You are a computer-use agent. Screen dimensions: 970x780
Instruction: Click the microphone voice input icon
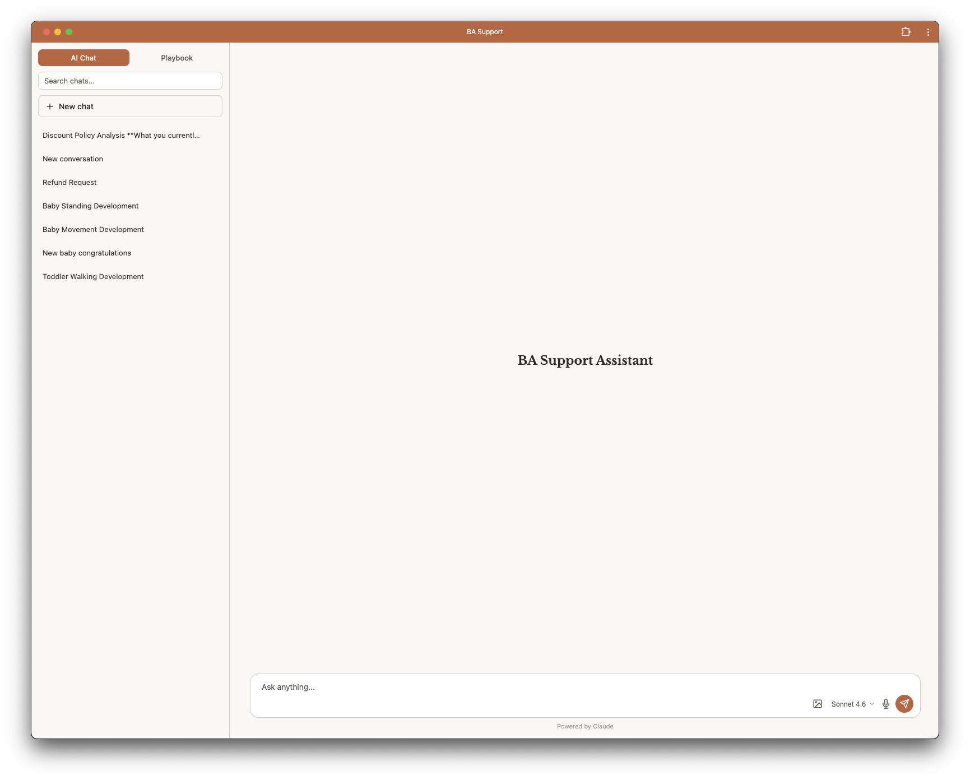[x=885, y=704]
